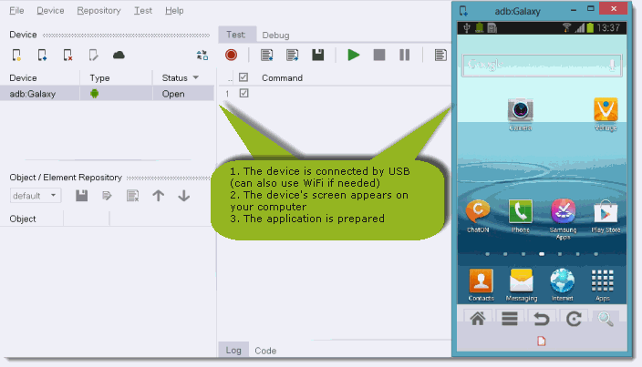This screenshot has height=367, width=642.
Task: Pause the running test
Action: click(x=404, y=56)
